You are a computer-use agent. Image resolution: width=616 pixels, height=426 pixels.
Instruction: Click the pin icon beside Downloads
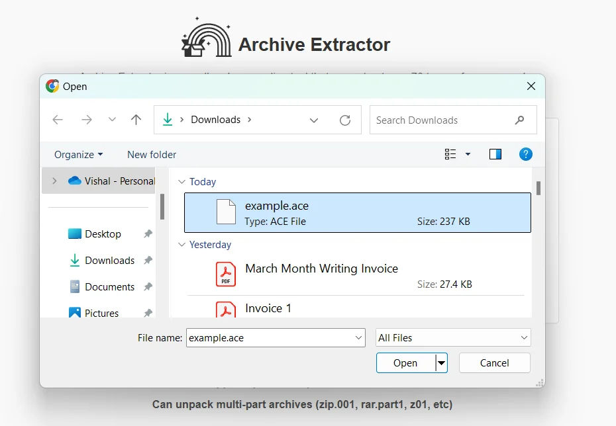click(148, 260)
